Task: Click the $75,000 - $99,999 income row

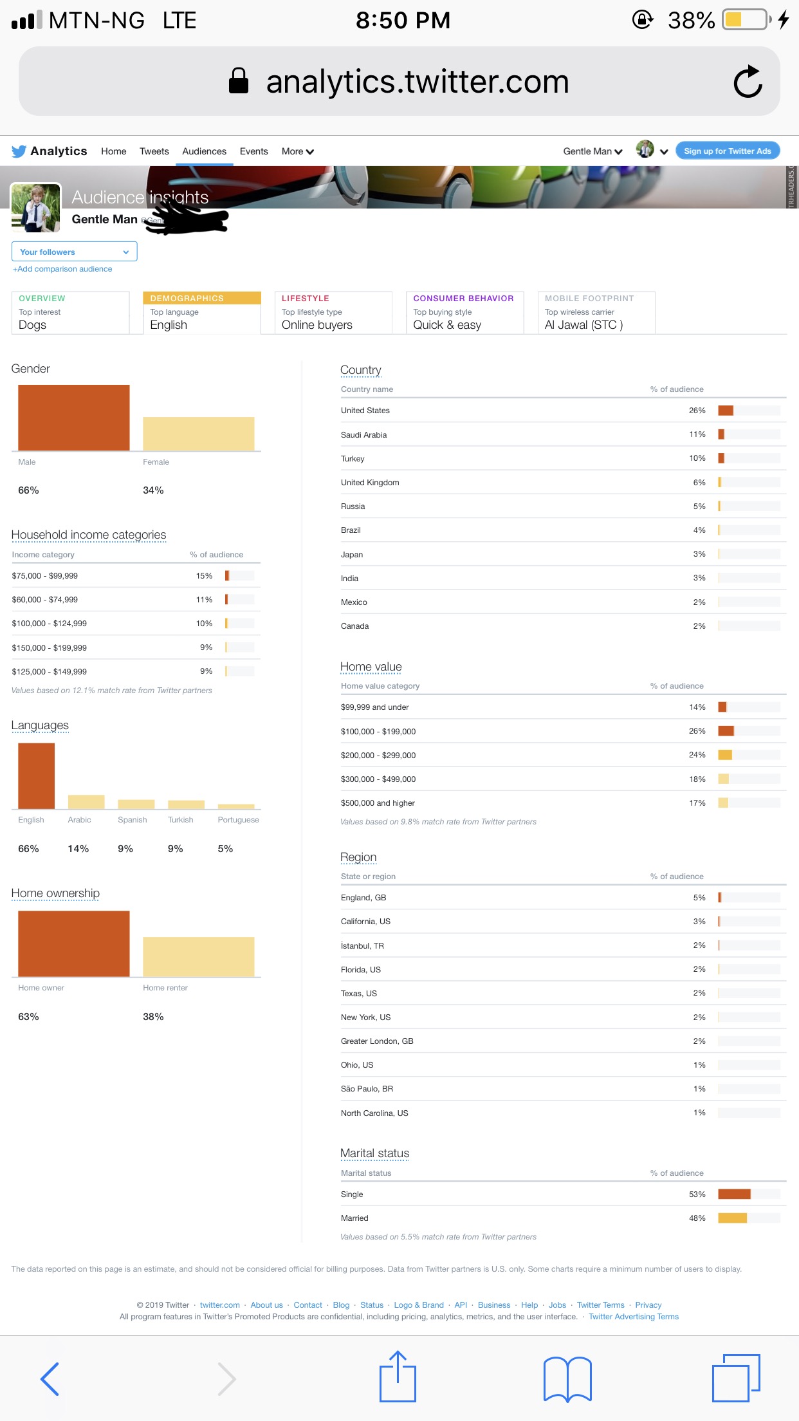Action: 136,575
